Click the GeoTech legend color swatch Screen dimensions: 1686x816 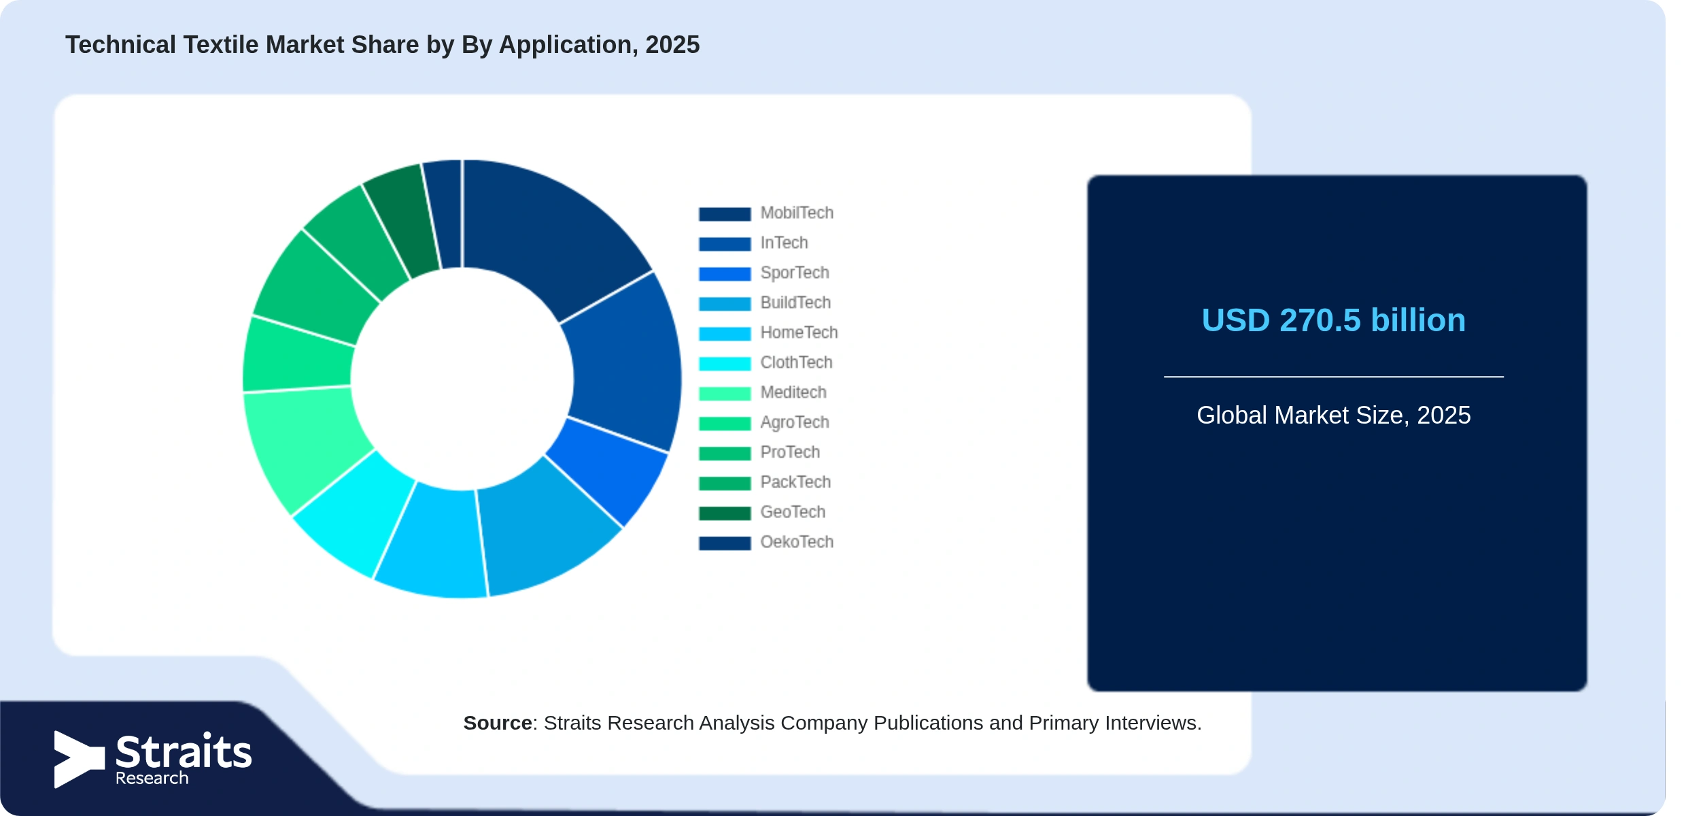tap(725, 513)
